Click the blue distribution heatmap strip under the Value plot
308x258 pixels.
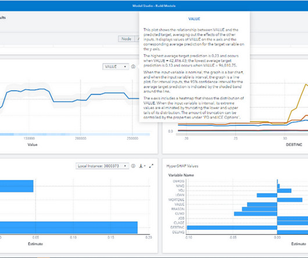pyautogui.click(x=75, y=135)
